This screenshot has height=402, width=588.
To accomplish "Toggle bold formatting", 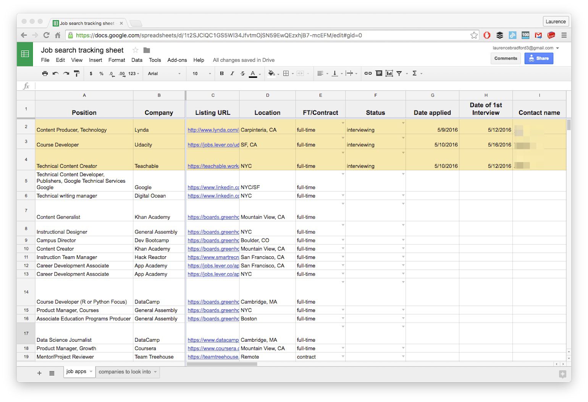I will coord(222,74).
